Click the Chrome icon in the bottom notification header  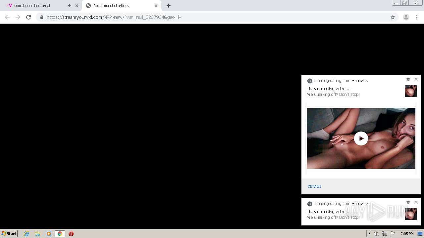[x=310, y=204]
